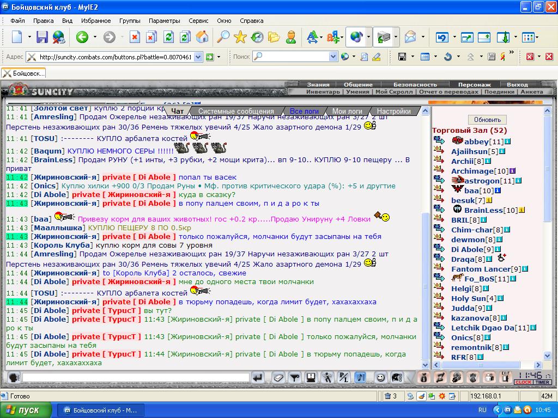Viewport: 558px width, 418px height.
Task: Click the Выход game menu button
Action: click(517, 84)
